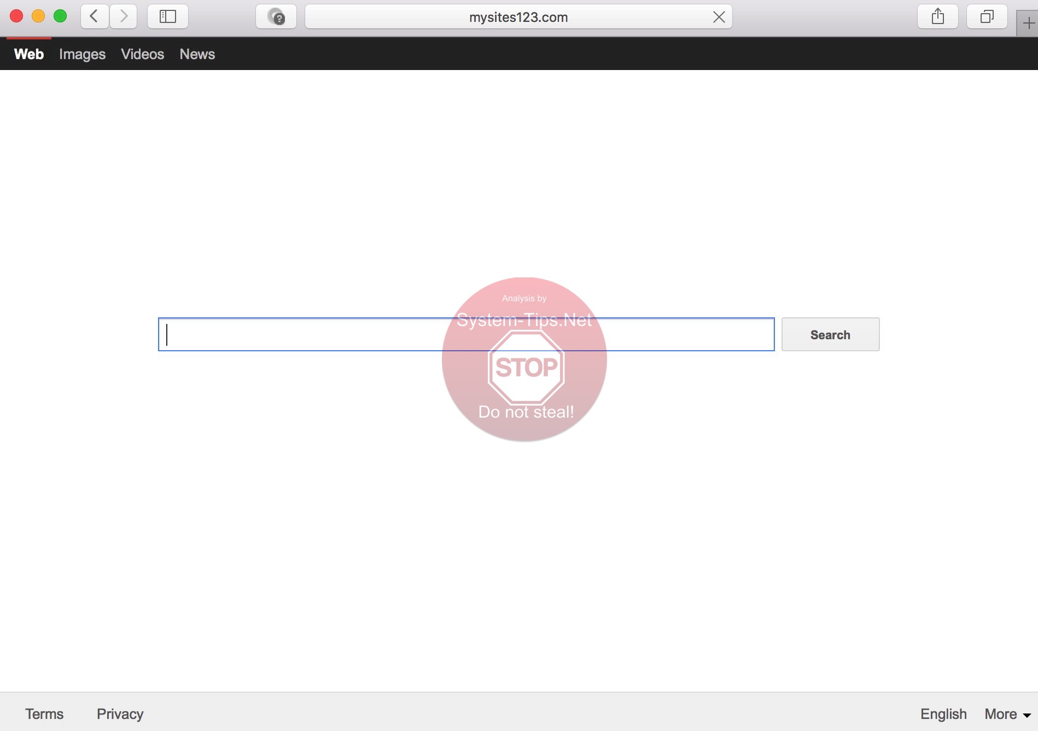The image size is (1038, 731).
Task: Stop loading the page with X
Action: coord(719,17)
